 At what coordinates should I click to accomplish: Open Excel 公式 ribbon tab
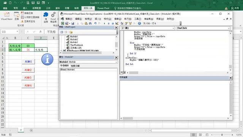click(x=48, y=8)
